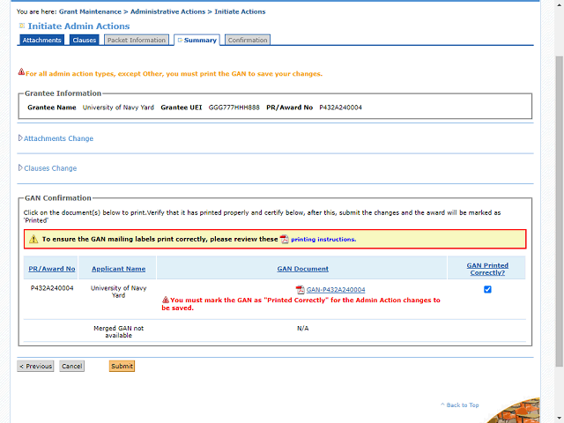The width and height of the screenshot is (564, 423).
Task: Select the Grantee UEI value GGG777HHH888
Action: coord(234,108)
